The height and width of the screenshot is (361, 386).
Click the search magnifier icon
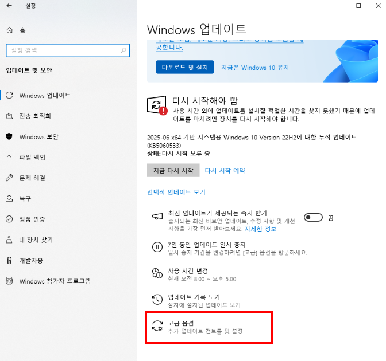[x=123, y=50]
